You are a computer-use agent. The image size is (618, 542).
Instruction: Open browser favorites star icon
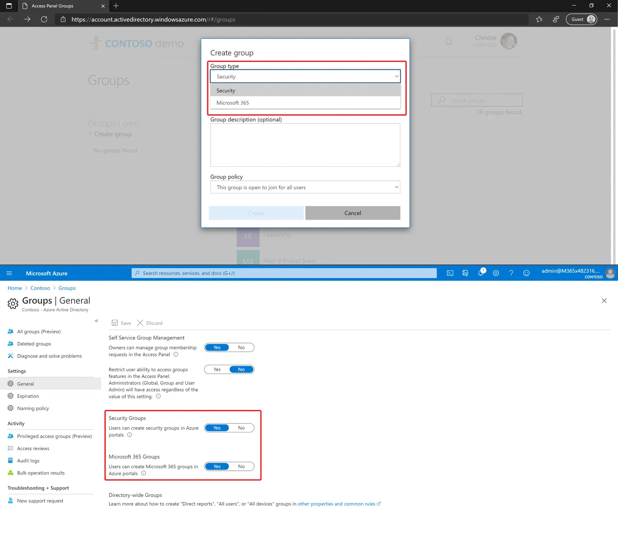coord(539,19)
